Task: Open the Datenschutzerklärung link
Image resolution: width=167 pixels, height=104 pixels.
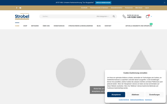Action: pyautogui.click(x=137, y=100)
